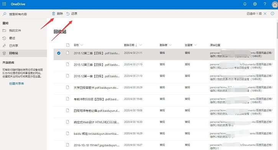Click the 原始位置 column header
Screen dimensions: 278x150
point(215,45)
